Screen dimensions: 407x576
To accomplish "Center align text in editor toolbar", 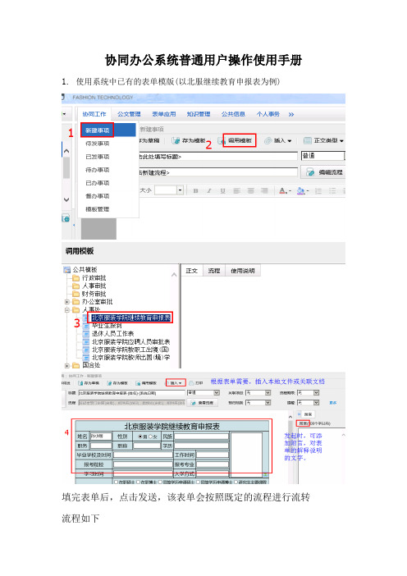I will pyautogui.click(x=251, y=191).
